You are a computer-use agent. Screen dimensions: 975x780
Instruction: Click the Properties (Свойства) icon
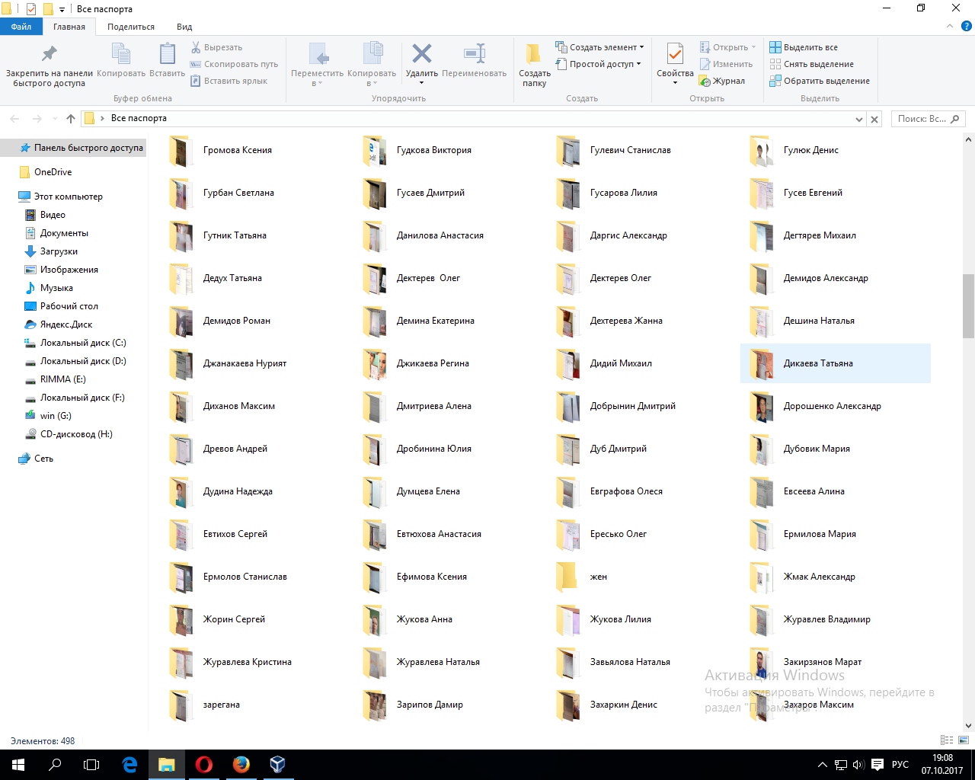click(675, 55)
